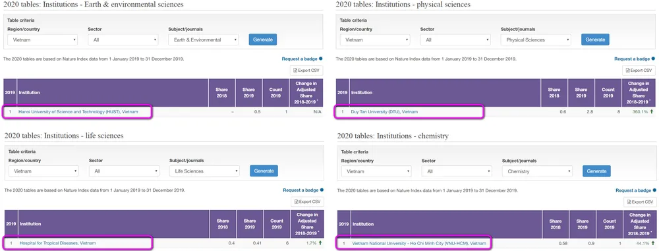Viewport: 659px width, 251px height.
Task: Click Generate in life sciences panel
Action: click(x=264, y=171)
